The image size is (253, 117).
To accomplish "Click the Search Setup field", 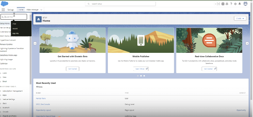I will (120, 4).
